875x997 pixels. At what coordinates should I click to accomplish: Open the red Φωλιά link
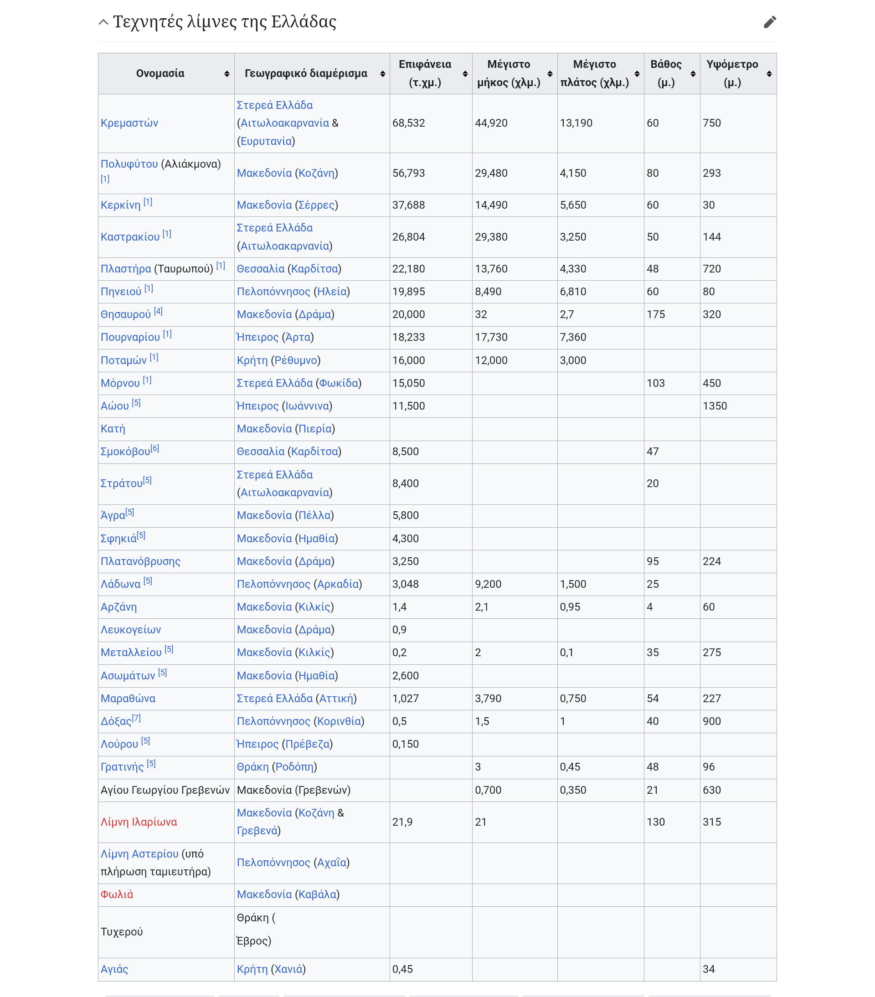[117, 894]
